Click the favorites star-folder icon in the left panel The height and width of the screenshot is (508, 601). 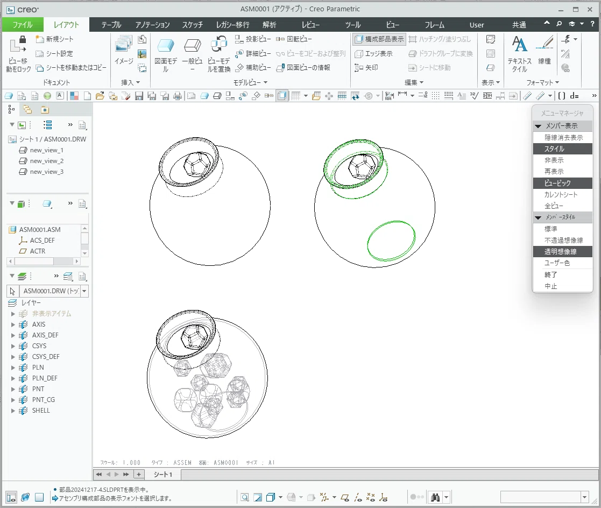point(45,110)
